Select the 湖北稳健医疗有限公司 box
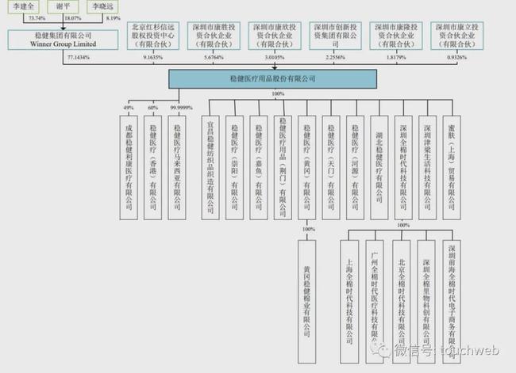 coord(379,167)
